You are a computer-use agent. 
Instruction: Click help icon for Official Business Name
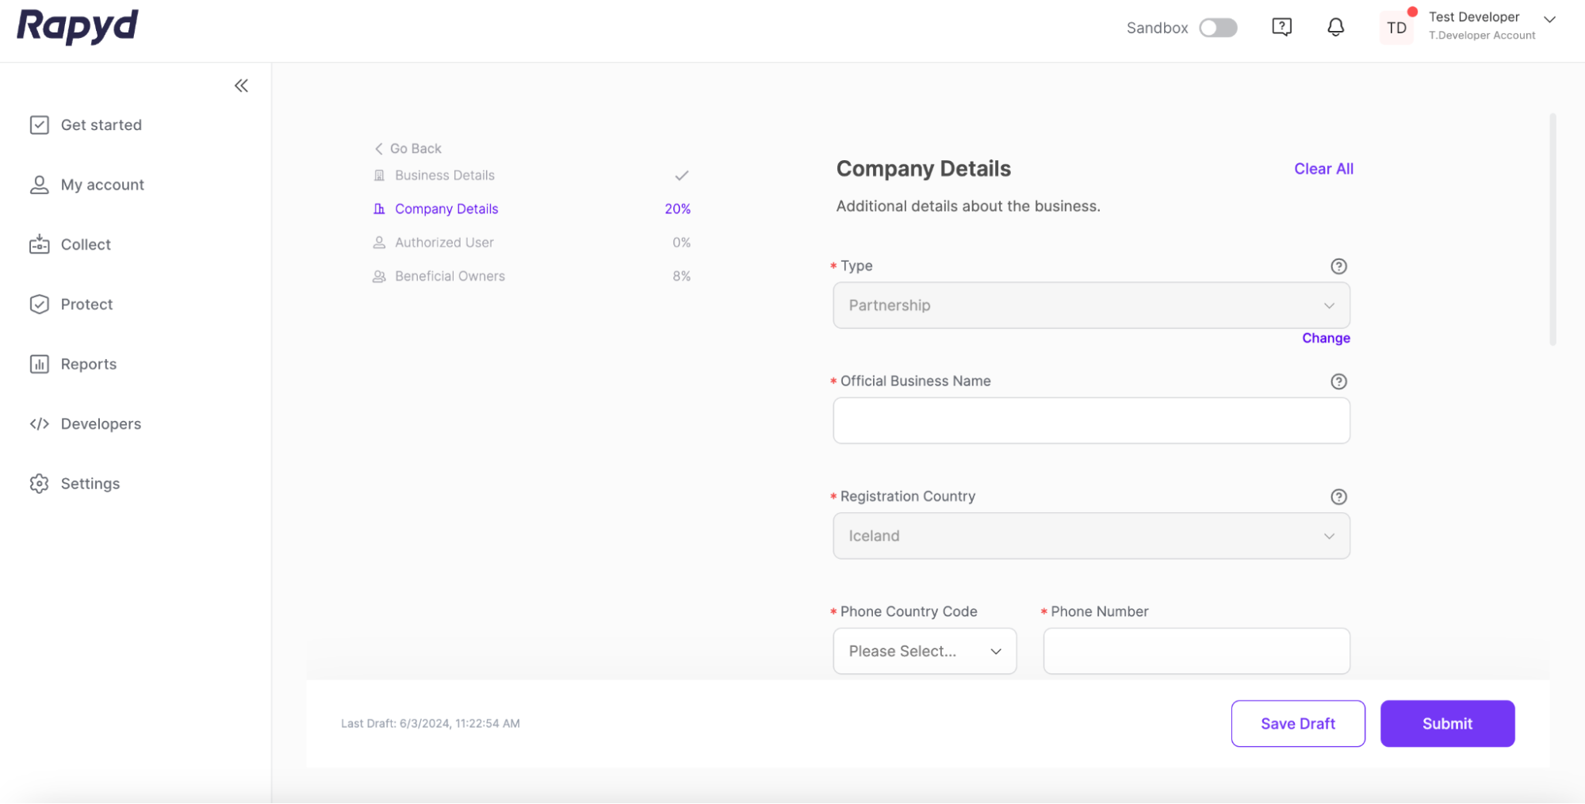1338,381
